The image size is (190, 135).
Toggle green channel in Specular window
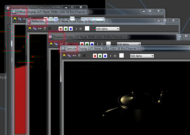pyautogui.click(x=100, y=56)
